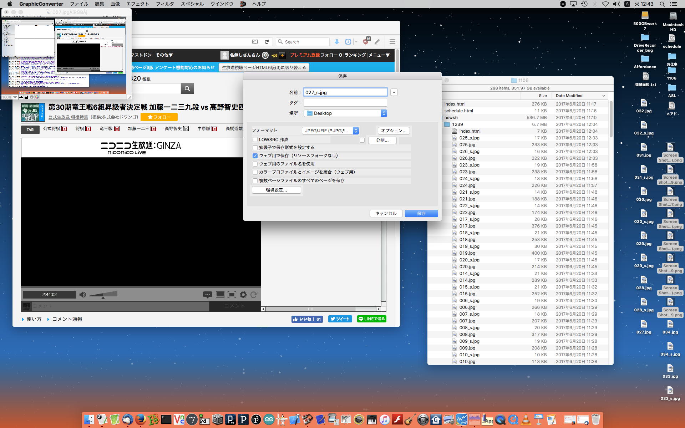Viewport: 685px width, 428px height.
Task: Expand the save dialog chevron next to filename
Action: [394, 92]
